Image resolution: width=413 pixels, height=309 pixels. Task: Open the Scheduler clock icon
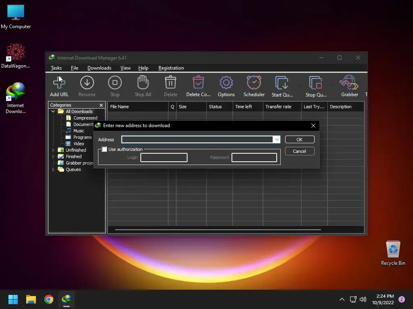(x=254, y=86)
